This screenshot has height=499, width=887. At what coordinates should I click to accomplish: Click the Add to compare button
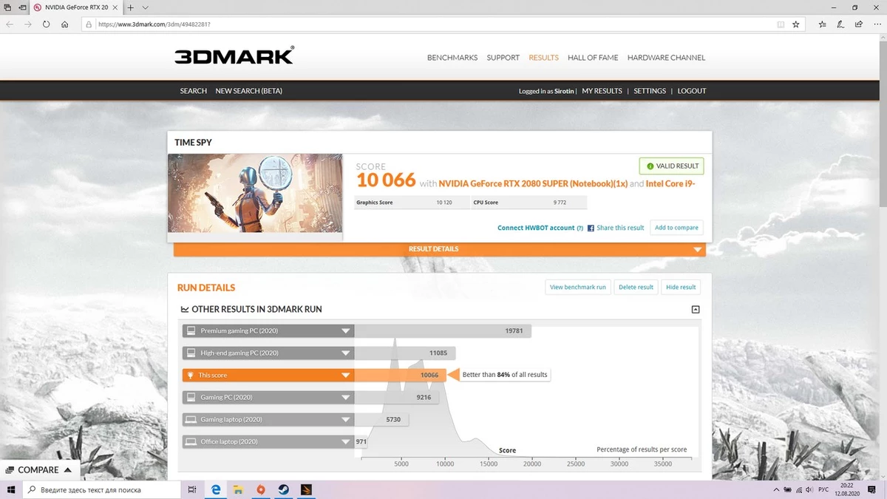pos(676,228)
